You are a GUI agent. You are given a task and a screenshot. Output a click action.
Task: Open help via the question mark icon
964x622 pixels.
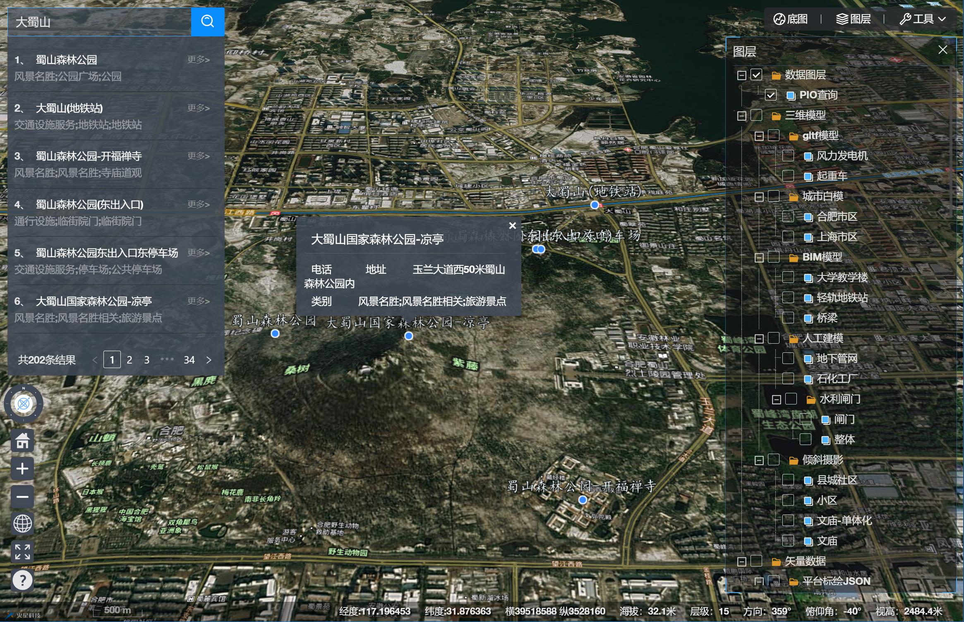pos(22,580)
